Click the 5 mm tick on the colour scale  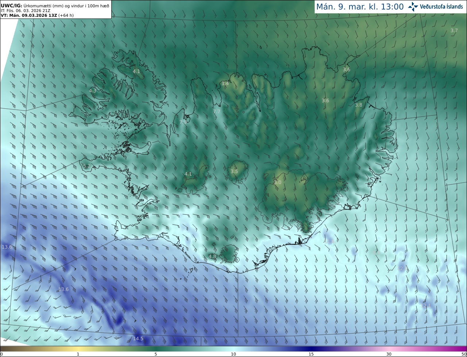pos(156,354)
